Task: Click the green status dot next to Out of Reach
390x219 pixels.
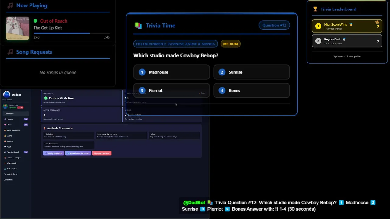Action: pyautogui.click(x=35, y=21)
